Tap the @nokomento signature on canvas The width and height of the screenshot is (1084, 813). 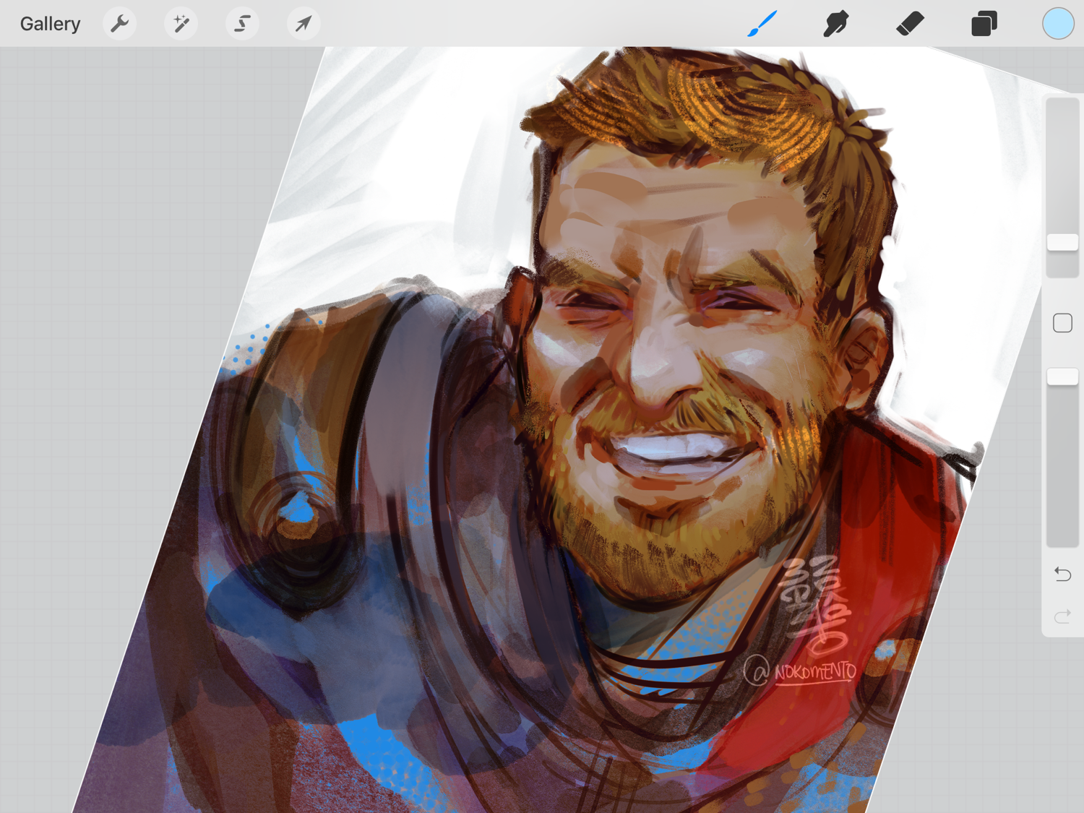pos(802,671)
